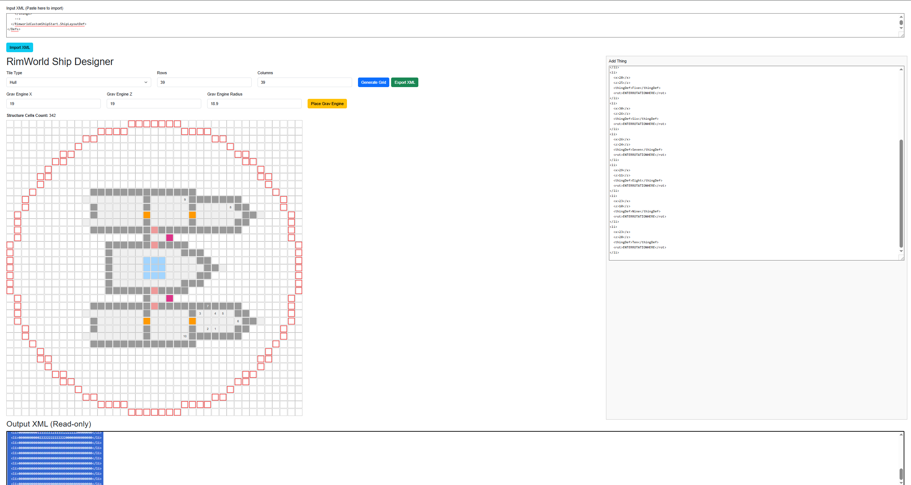Click the line '<thingDef>Six</thingDef>' in Add Thing
The height and width of the screenshot is (485, 911).
click(x=636, y=119)
